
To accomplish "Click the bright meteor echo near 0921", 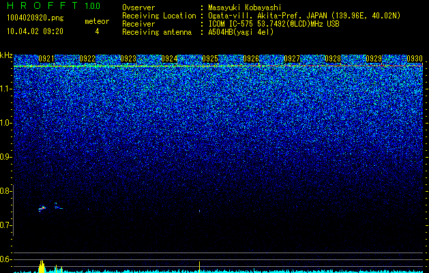I will [x=42, y=209].
